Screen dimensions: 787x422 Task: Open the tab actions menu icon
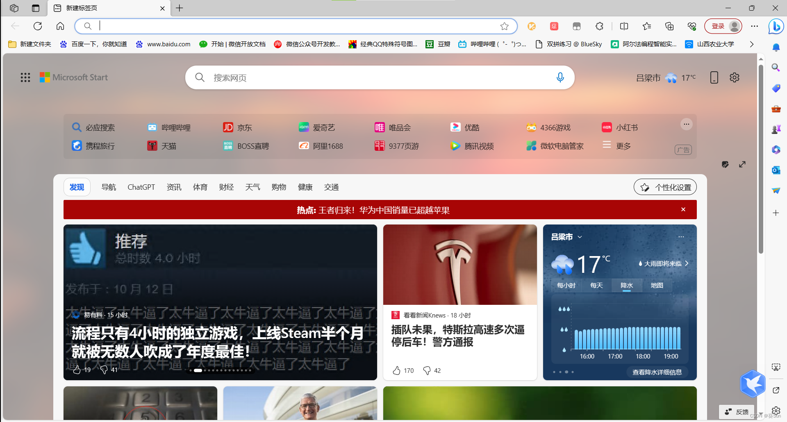pyautogui.click(x=36, y=8)
